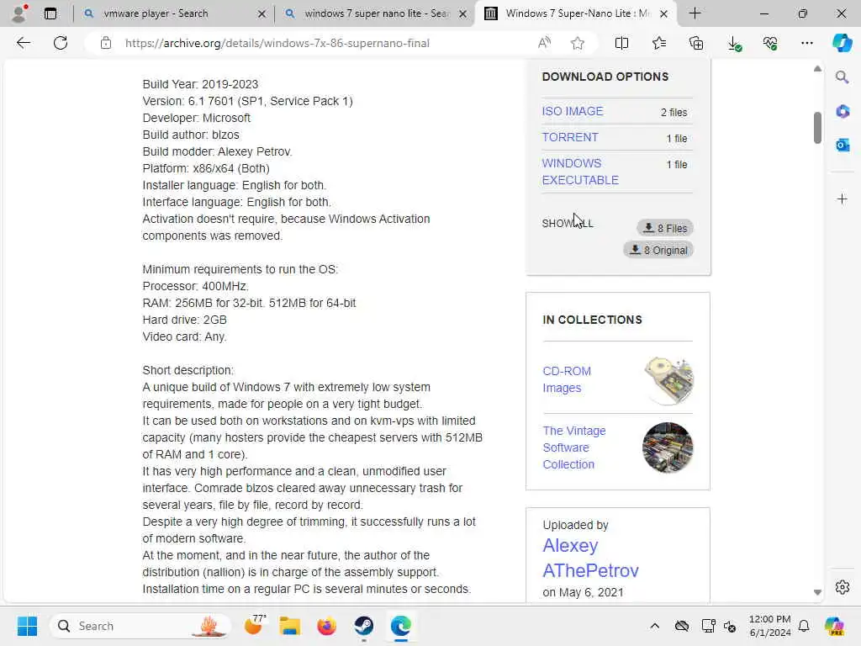The height and width of the screenshot is (646, 861).
Task: Launch Firefox from the taskbar
Action: (327, 626)
